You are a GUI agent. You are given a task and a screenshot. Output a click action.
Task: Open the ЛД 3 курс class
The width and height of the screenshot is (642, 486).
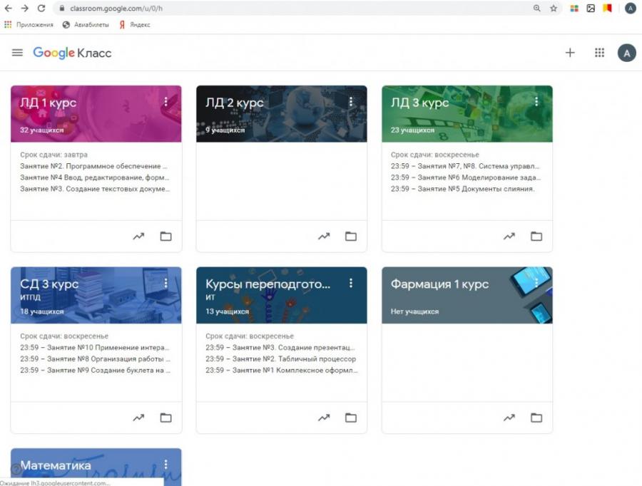click(x=419, y=103)
